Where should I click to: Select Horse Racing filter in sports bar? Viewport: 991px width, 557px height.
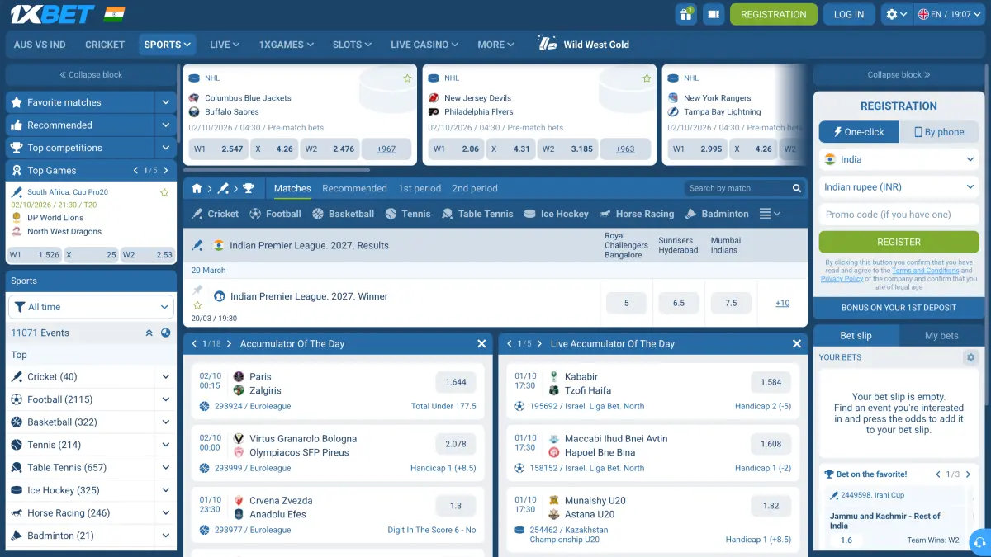click(x=637, y=214)
